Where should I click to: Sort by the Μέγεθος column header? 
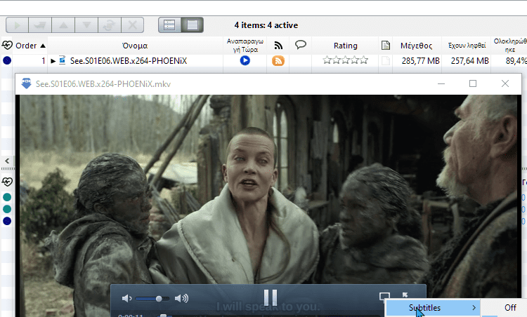[x=417, y=46]
